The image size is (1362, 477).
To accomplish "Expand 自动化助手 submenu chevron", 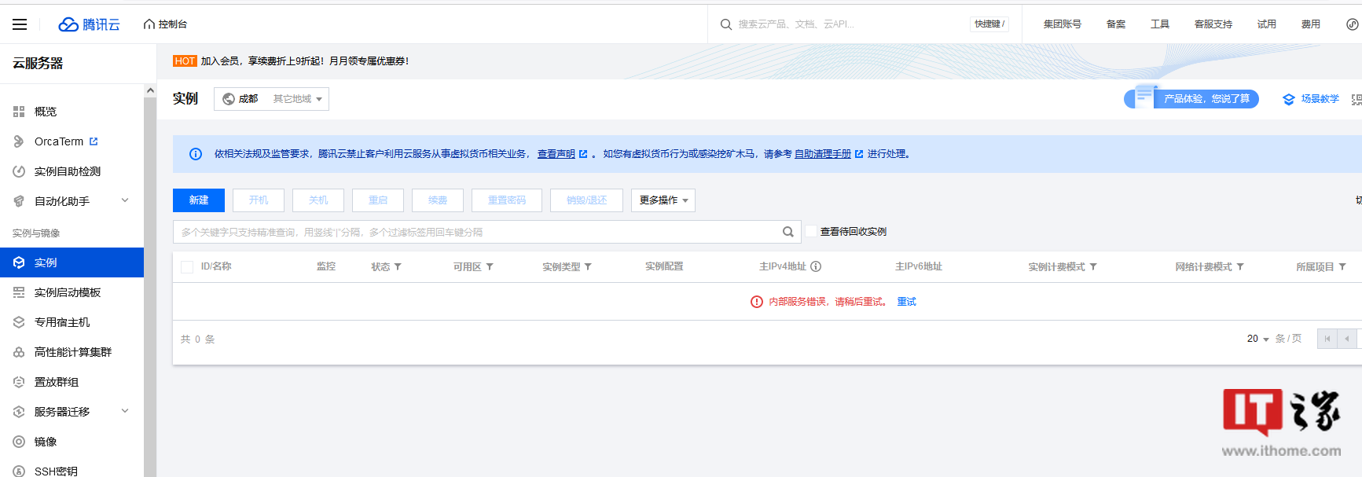I will click(x=125, y=200).
